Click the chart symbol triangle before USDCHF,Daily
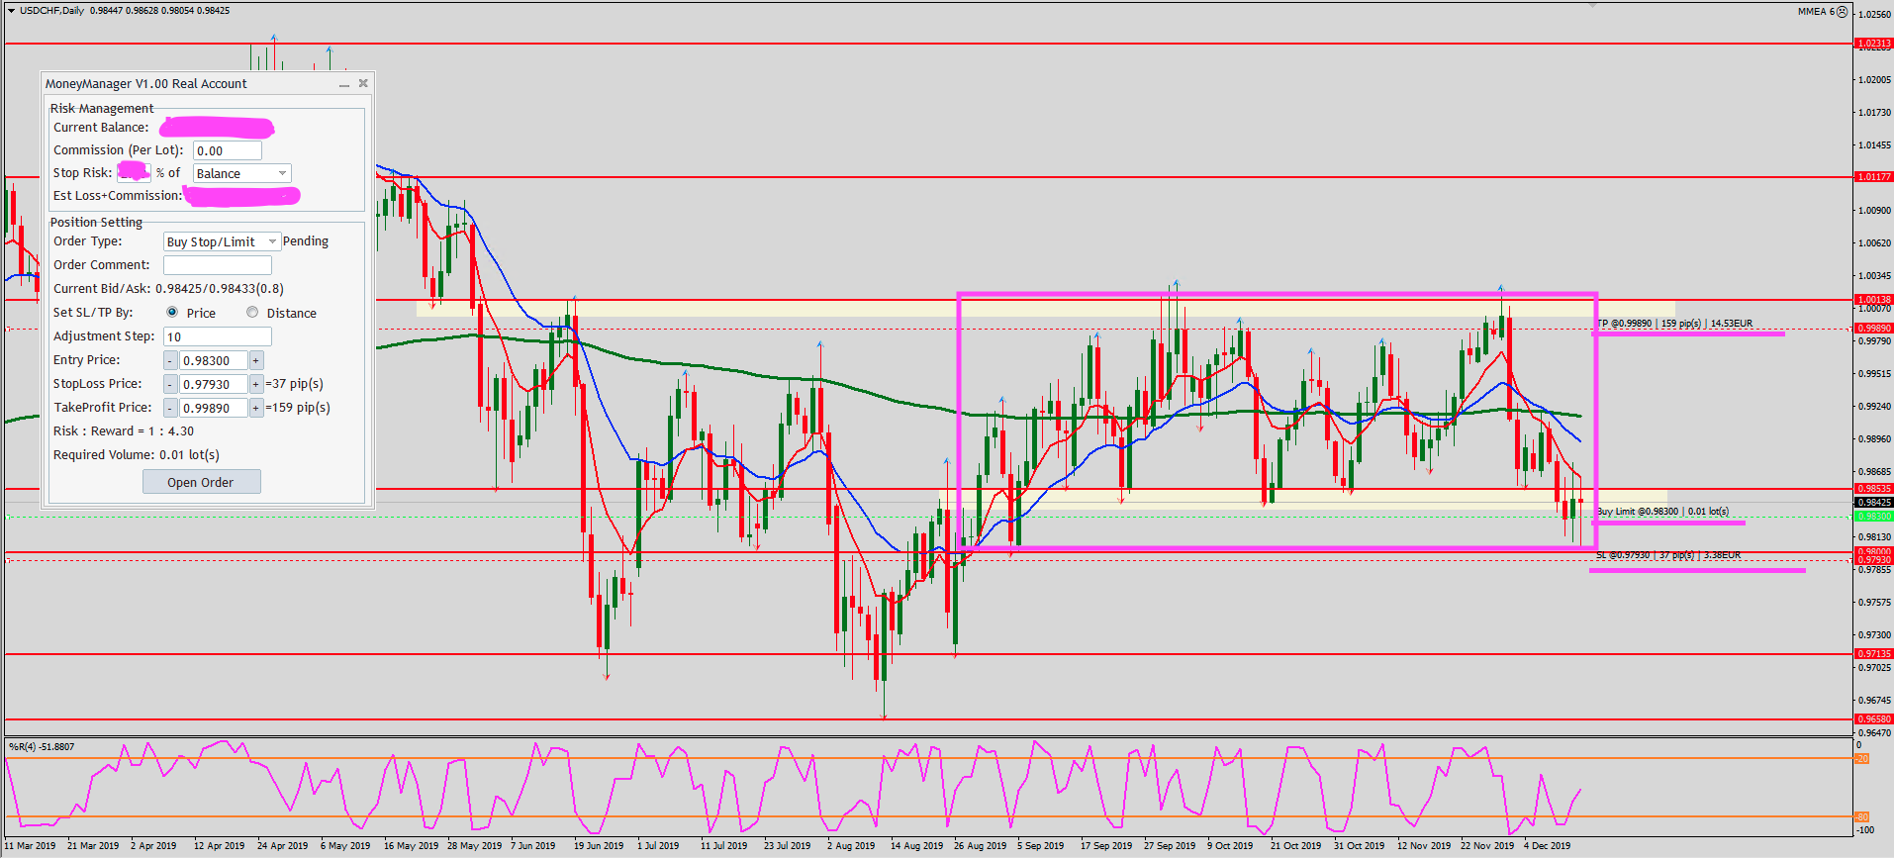The height and width of the screenshot is (859, 1894). click(x=11, y=11)
